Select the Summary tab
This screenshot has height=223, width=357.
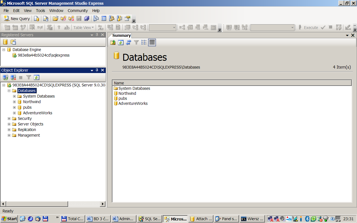click(x=121, y=35)
